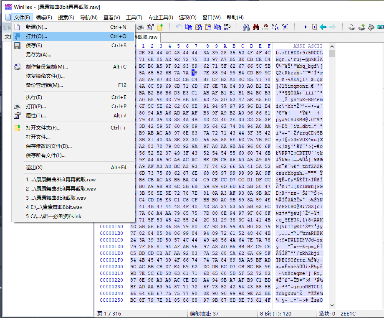
Task: Open recent file 2 康康舞曲8bit再再截取.wav
Action: pyautogui.click(x=73, y=189)
